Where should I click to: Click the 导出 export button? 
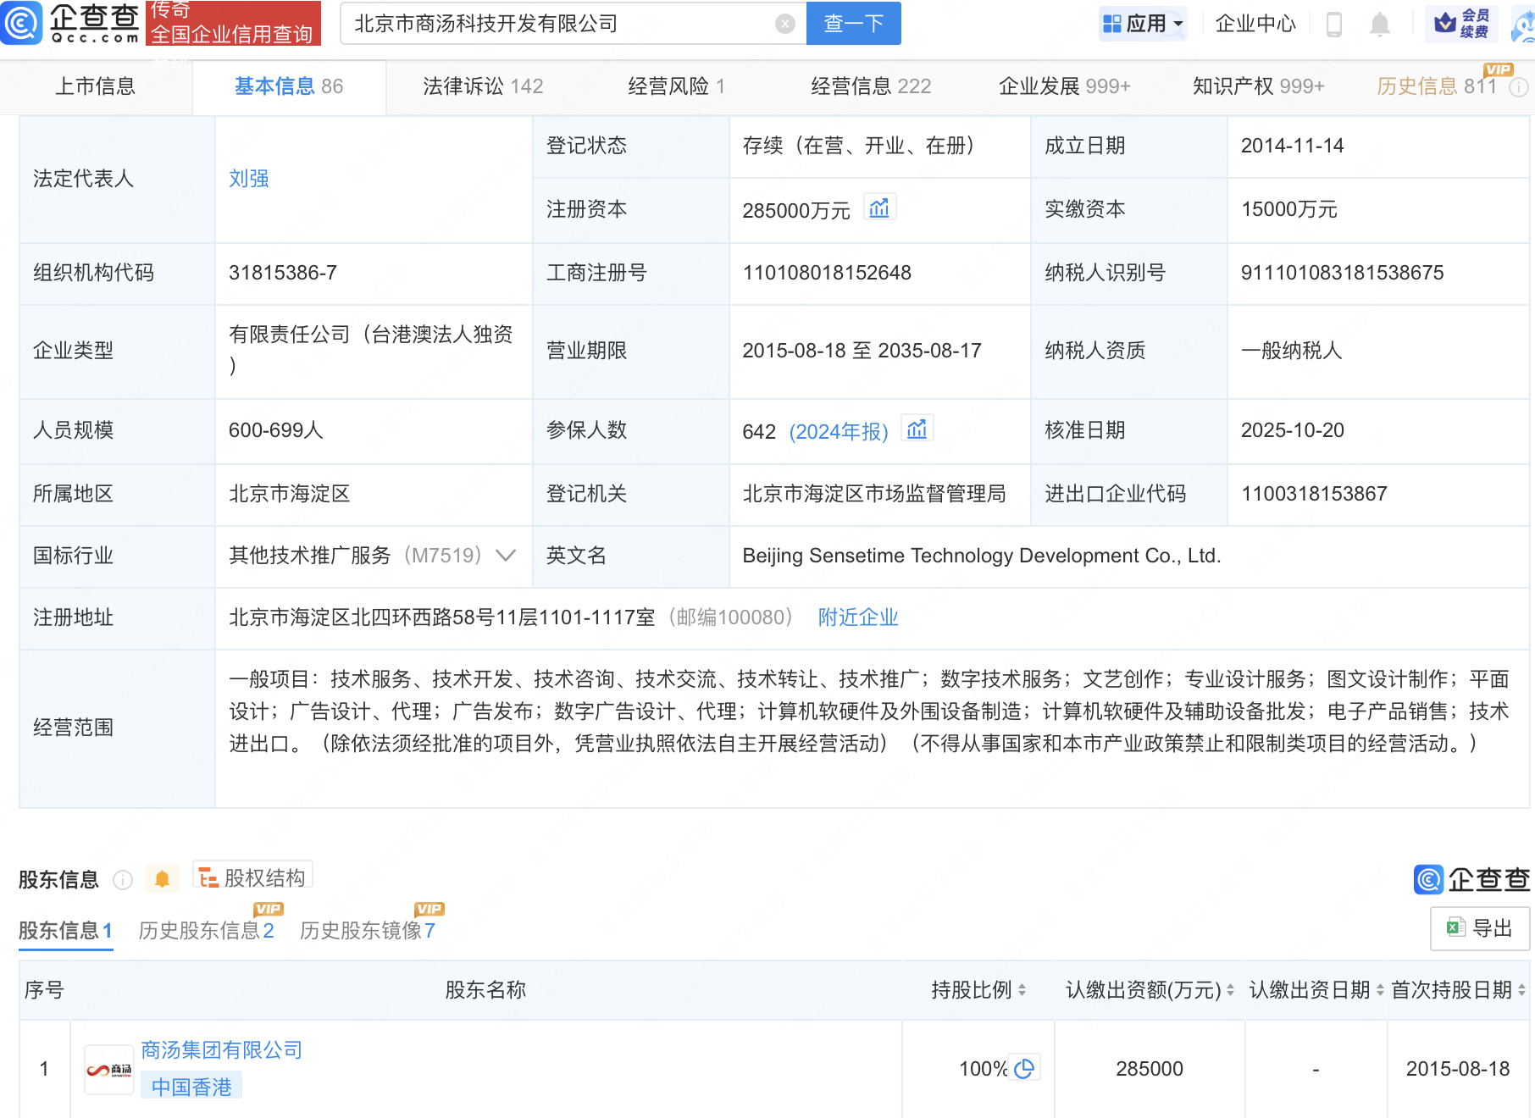[x=1480, y=928]
